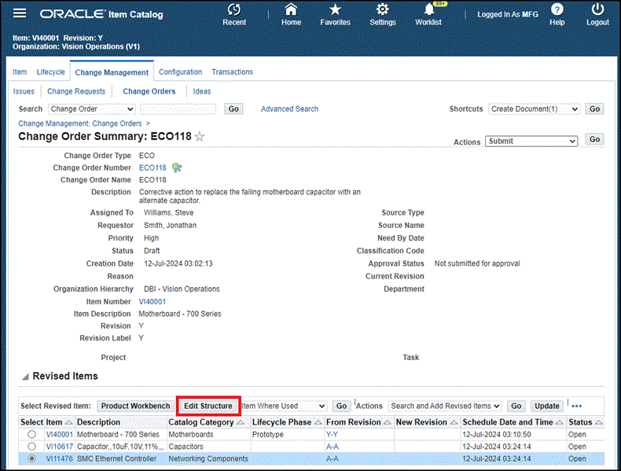Sort by Status column arrow
Image resolution: width=621 pixels, height=471 pixels.
point(599,423)
